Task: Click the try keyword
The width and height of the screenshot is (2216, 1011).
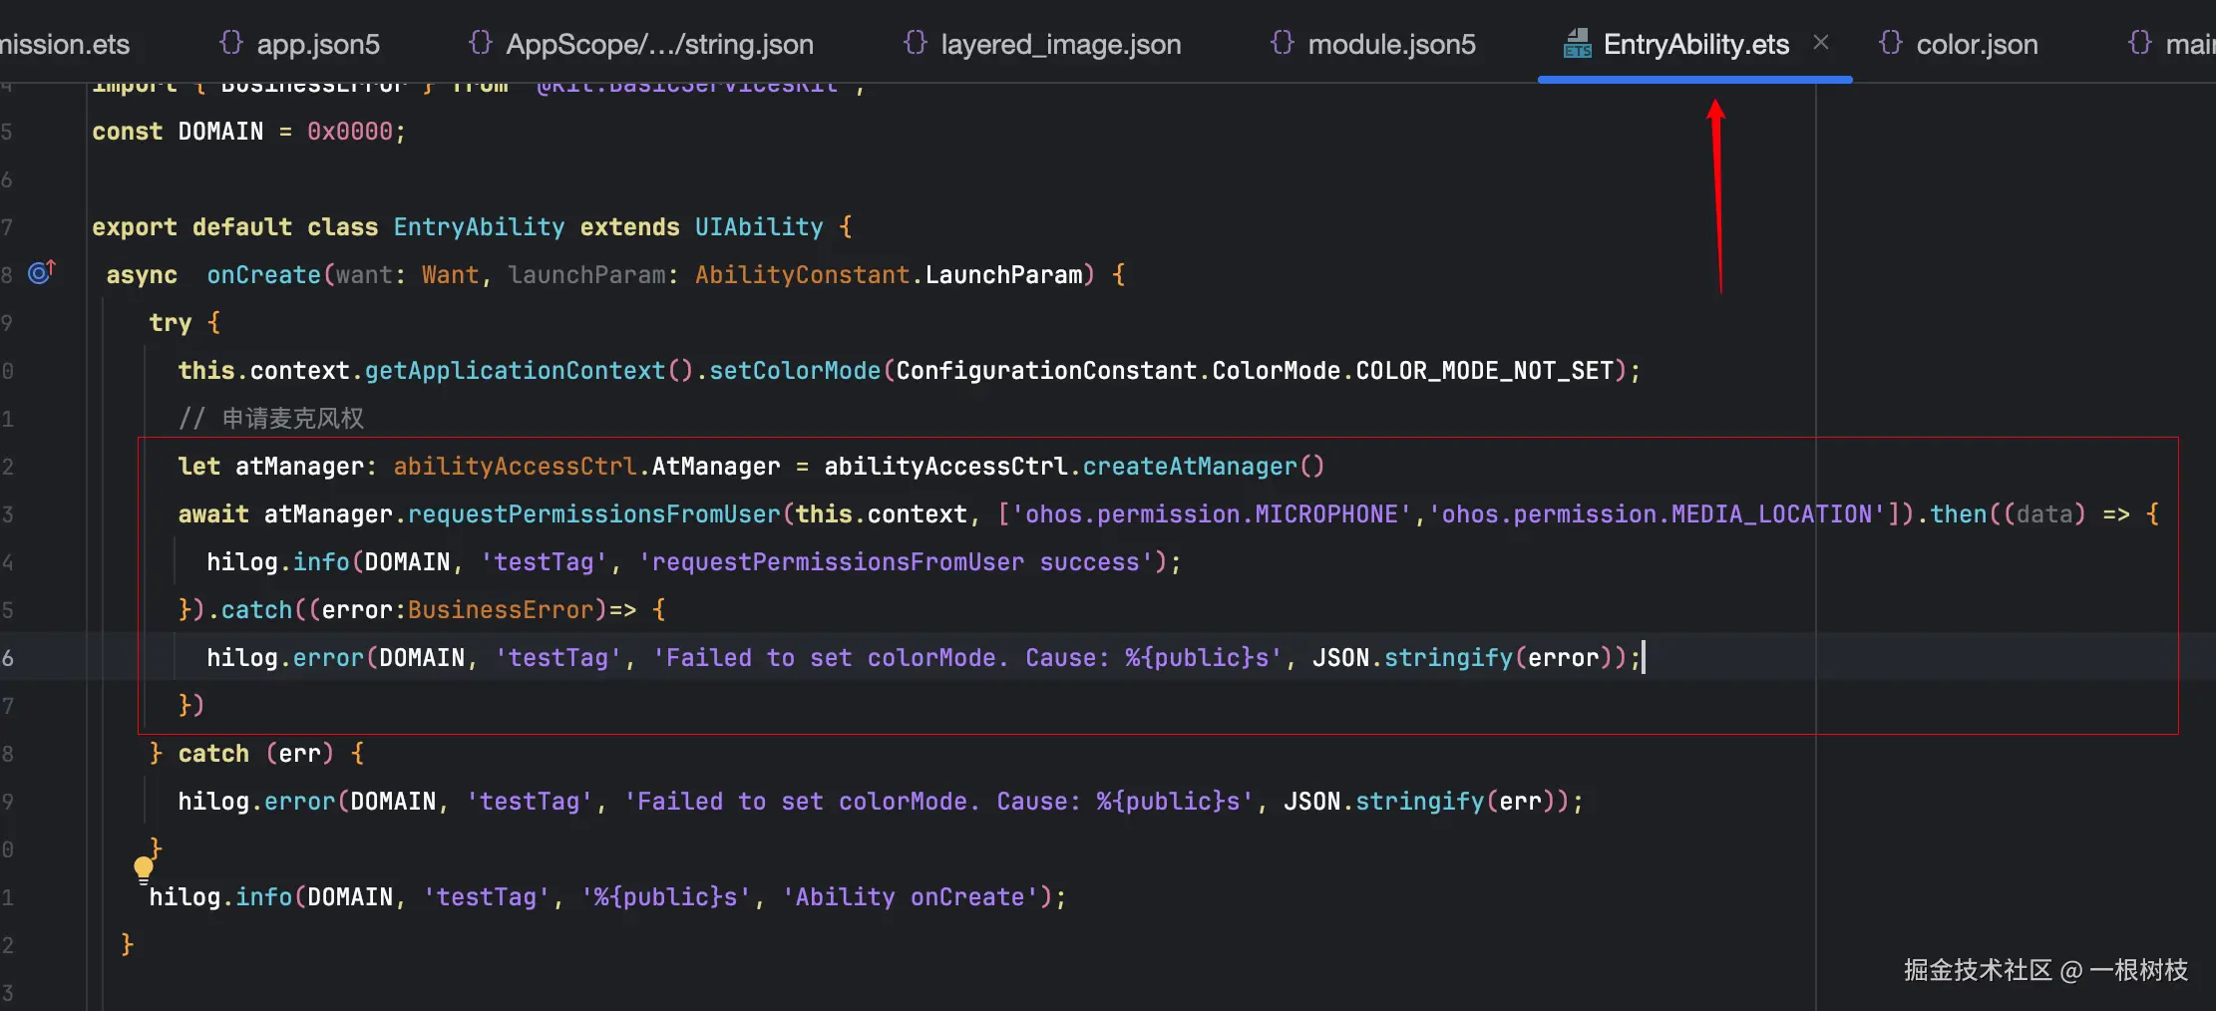Action: coord(170,323)
